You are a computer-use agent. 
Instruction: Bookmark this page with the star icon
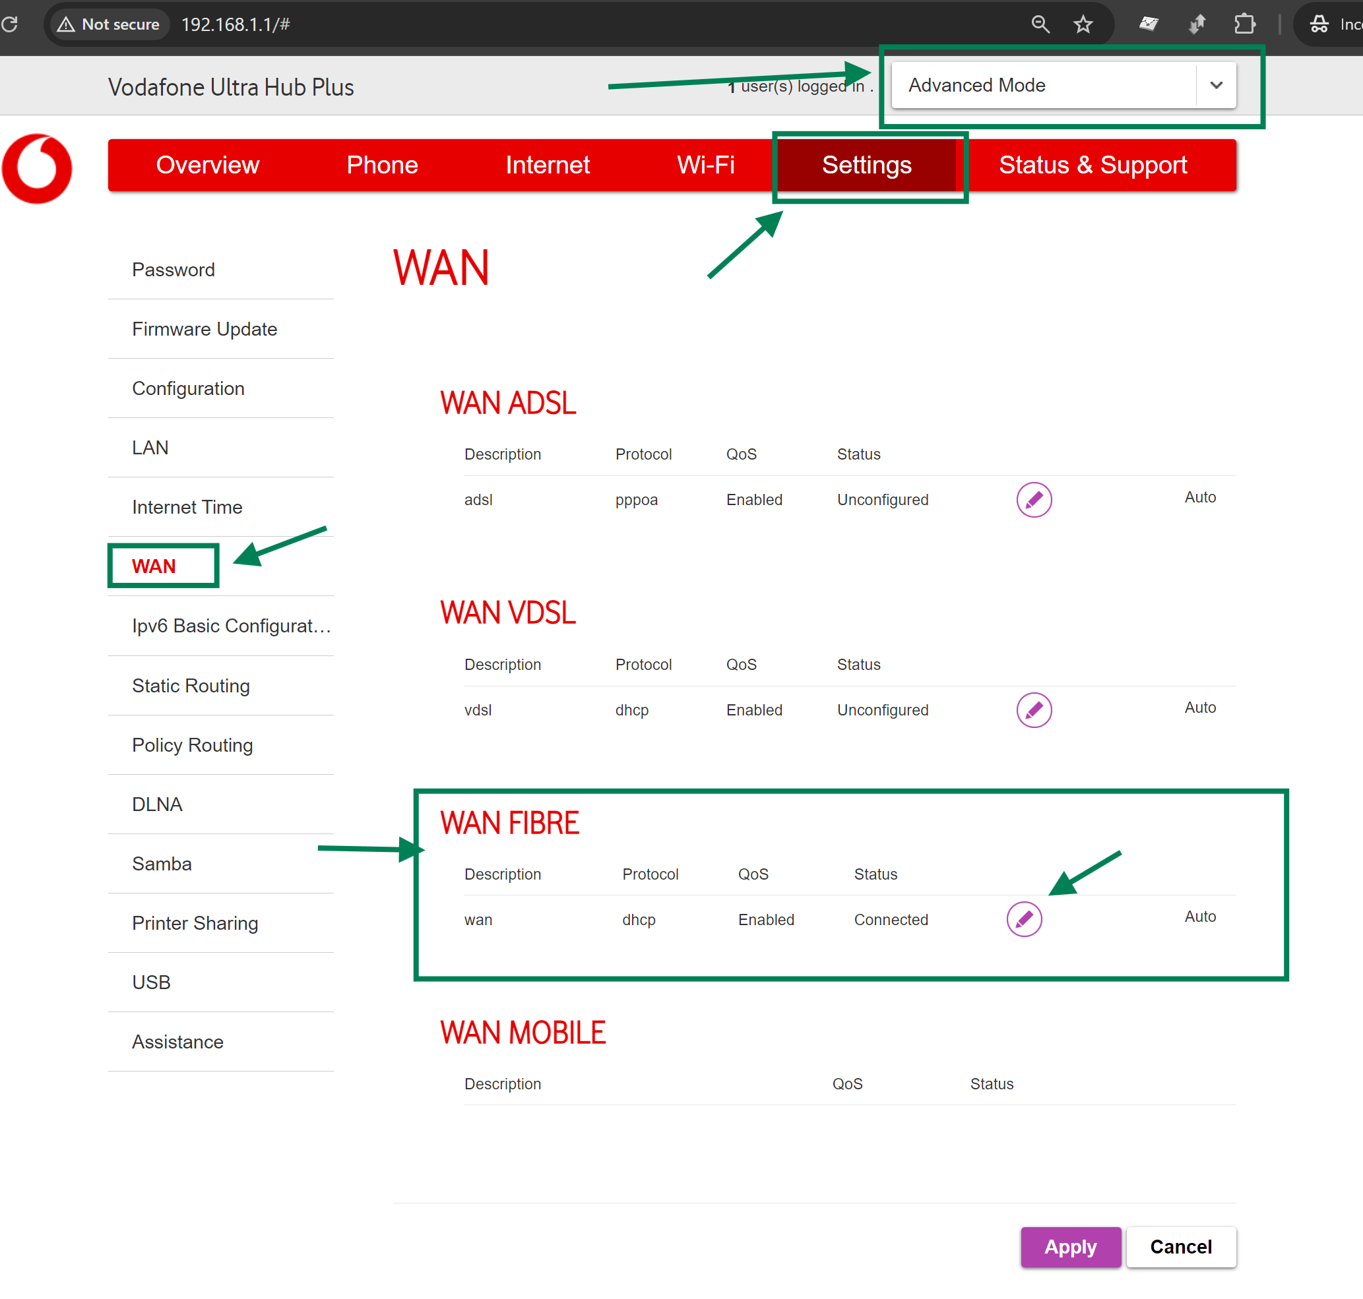(x=1083, y=24)
